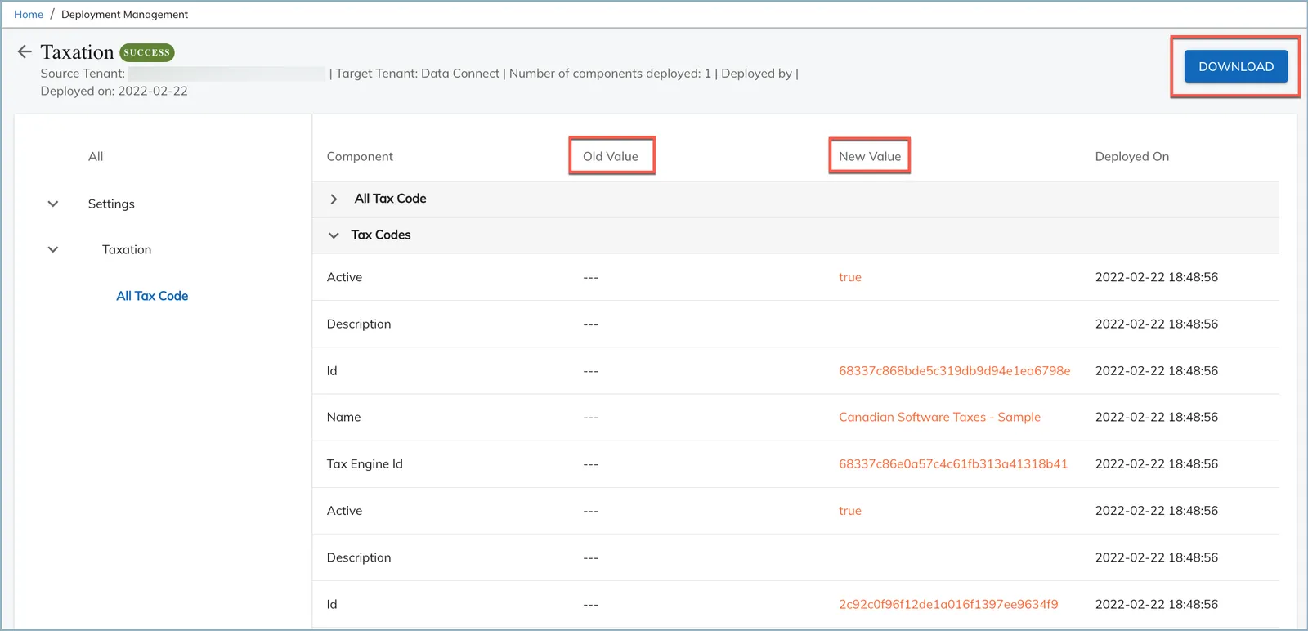Click the Source Tenant label
Viewport: 1308px width, 631px height.
tap(83, 74)
